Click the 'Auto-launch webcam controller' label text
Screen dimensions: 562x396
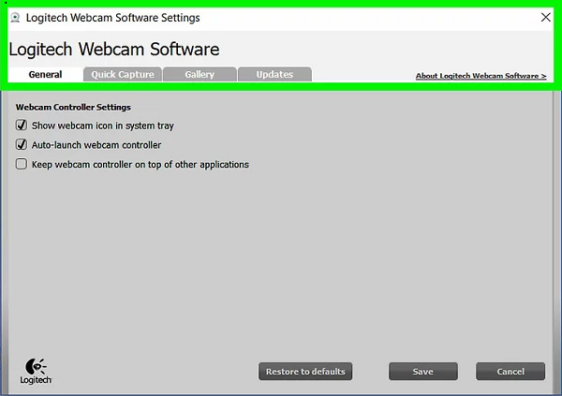tap(96, 145)
